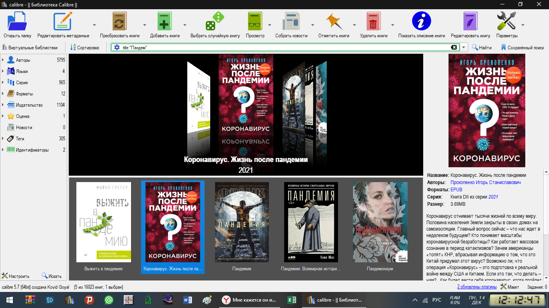Click Configure (Настроить) in tag browser
This screenshot has height=308, width=549.
click(16, 276)
